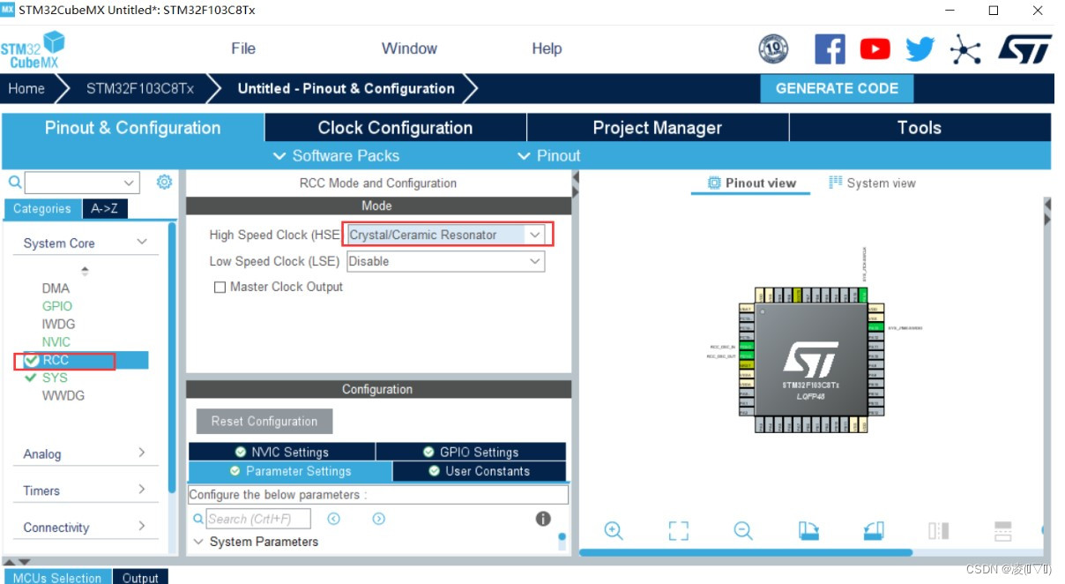Switch to Pinout view
The width and height of the screenshot is (1065, 584).
752,183
